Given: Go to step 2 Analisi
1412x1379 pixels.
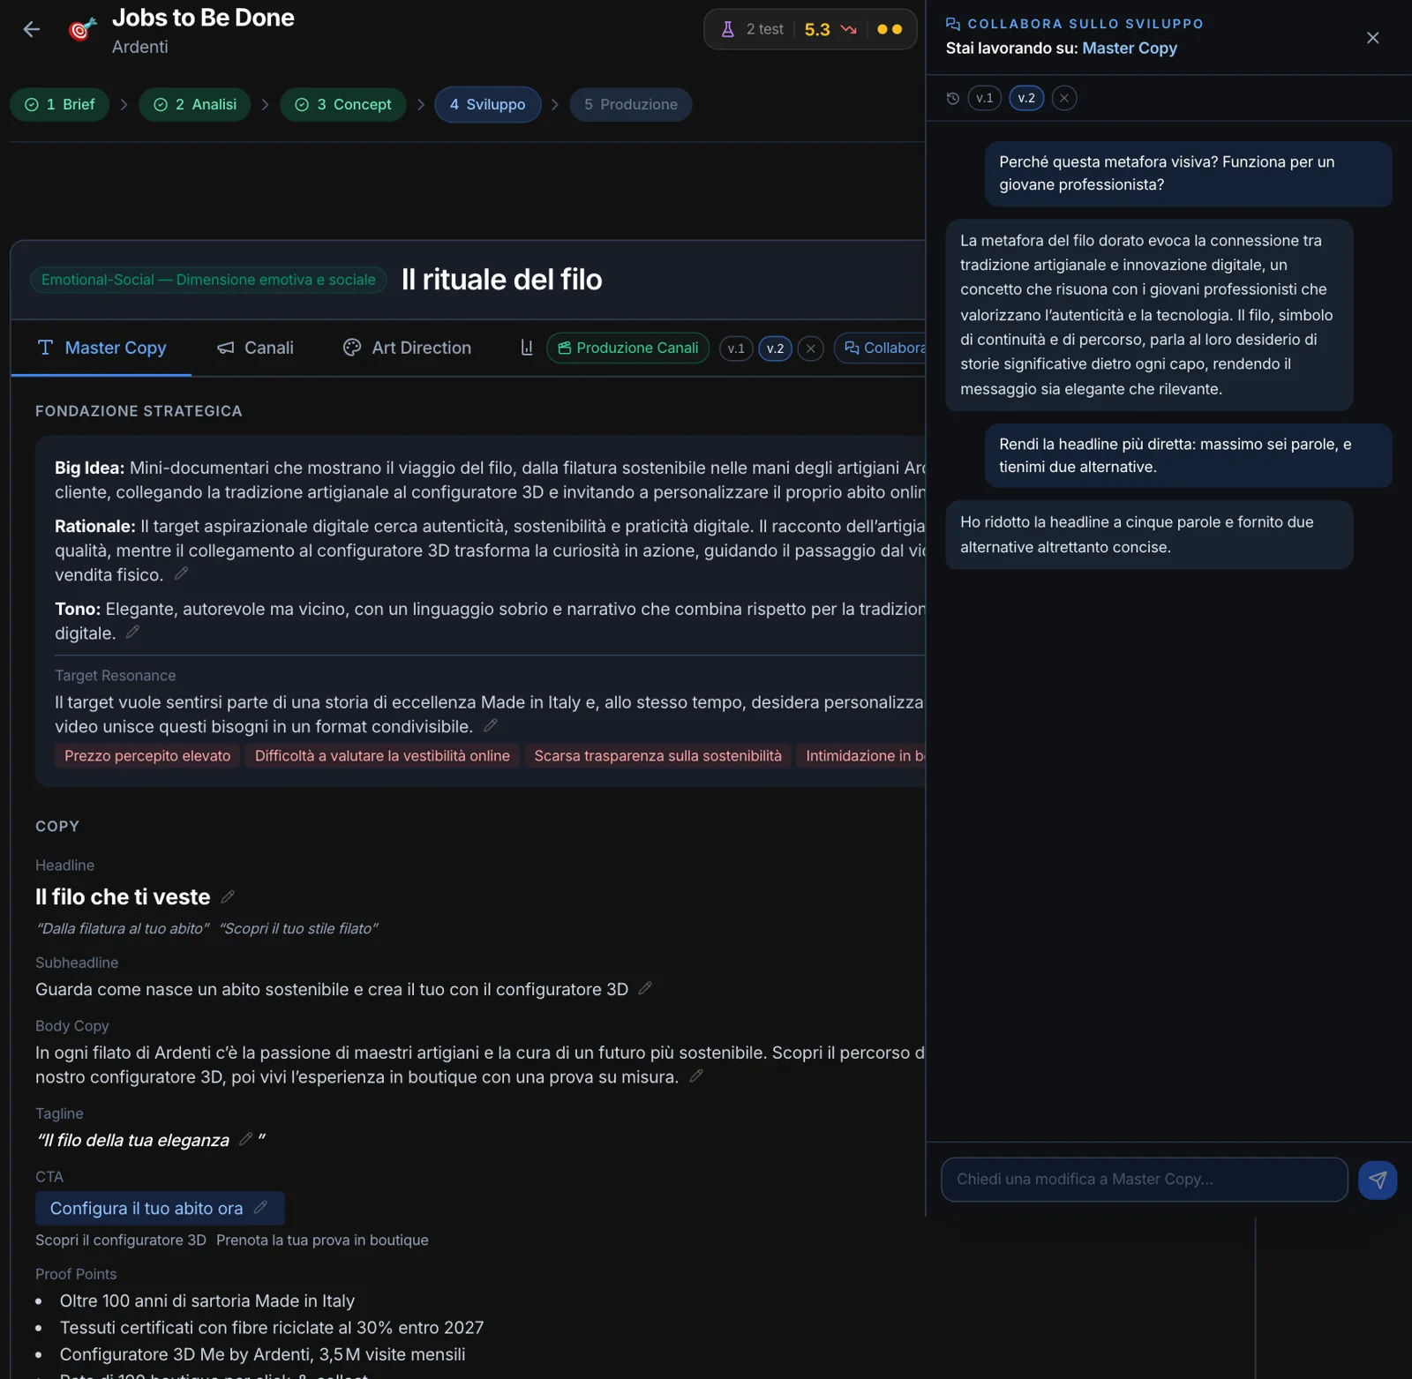Looking at the screenshot, I should 194,104.
